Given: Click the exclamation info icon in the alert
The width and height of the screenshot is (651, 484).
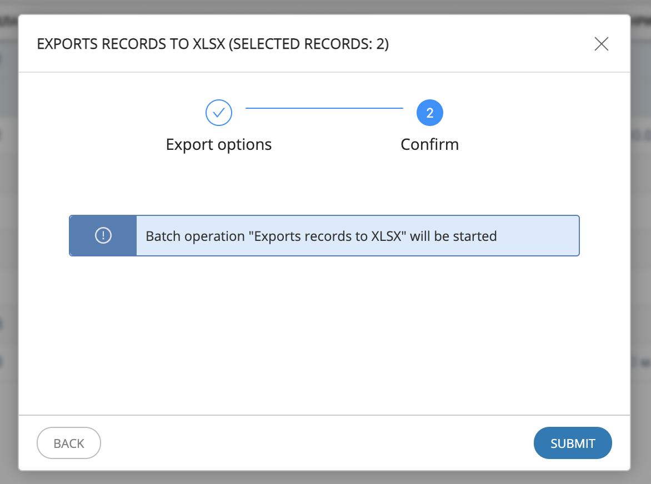Looking at the screenshot, I should (103, 236).
